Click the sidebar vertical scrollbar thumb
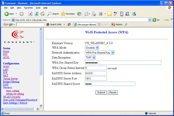174x116 pixels. 41,53
